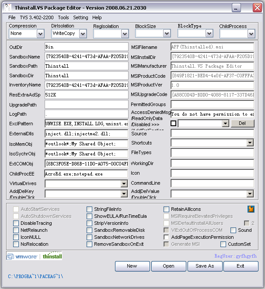
Task: Minimize the Package Editor window
Action: 236,8
